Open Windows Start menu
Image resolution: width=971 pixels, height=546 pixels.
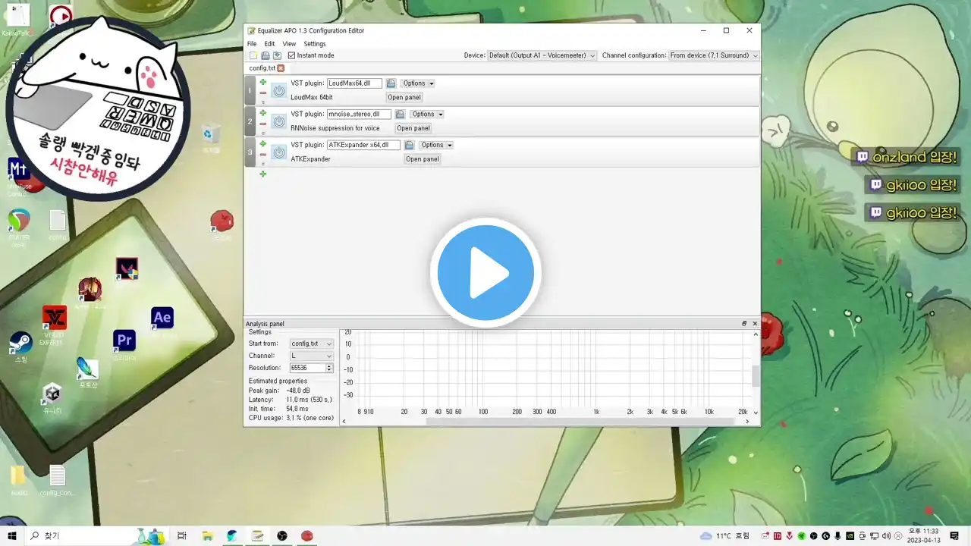click(x=12, y=535)
